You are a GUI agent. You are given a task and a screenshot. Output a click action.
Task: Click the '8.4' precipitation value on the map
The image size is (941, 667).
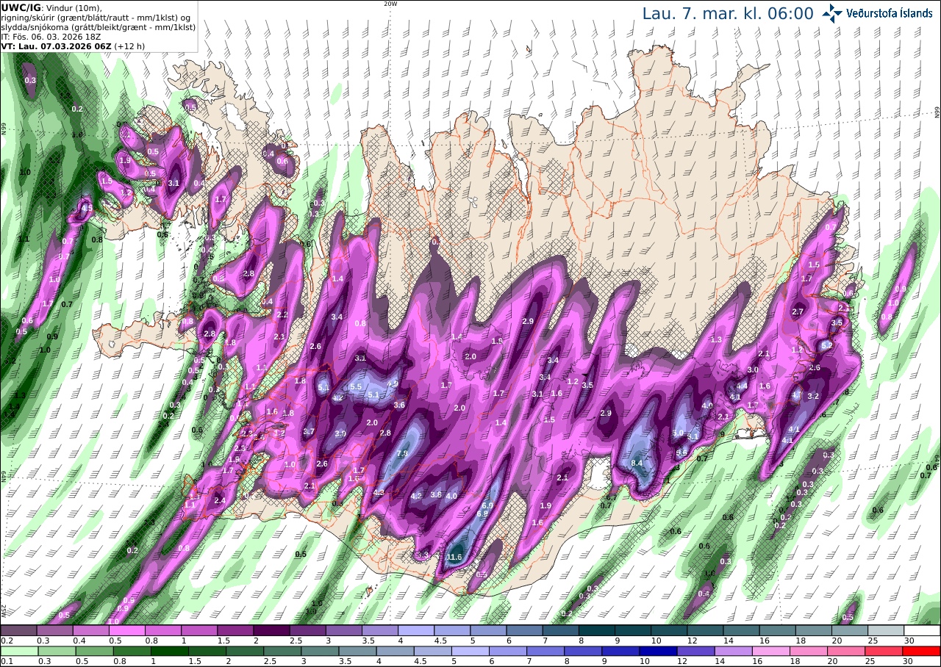click(637, 463)
